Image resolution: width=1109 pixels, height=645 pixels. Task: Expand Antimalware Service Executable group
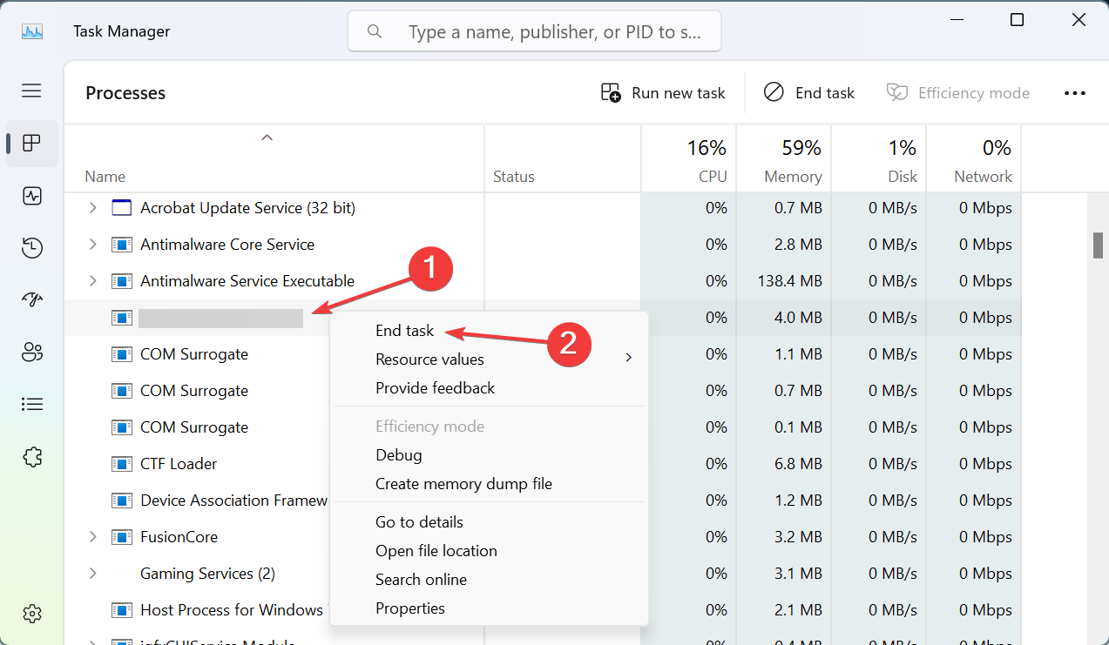click(92, 281)
